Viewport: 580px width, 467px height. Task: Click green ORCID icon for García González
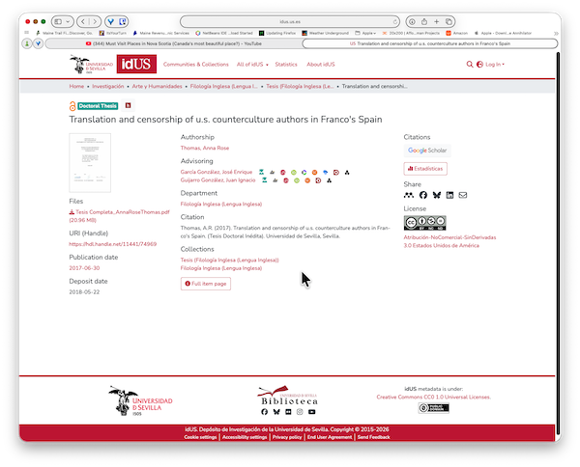[x=293, y=173]
